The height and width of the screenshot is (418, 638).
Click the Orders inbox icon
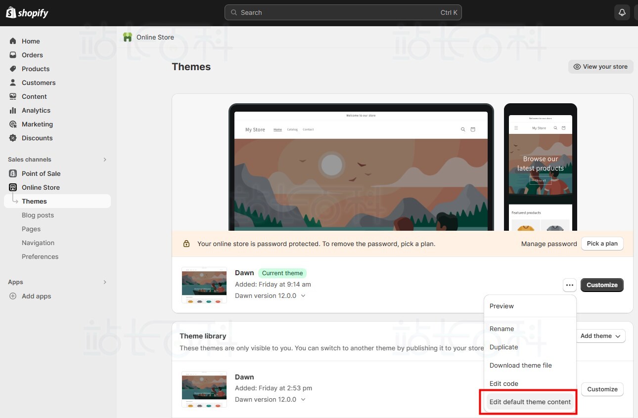[x=13, y=55]
